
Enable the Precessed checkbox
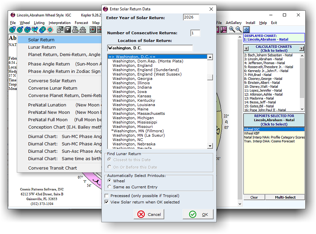pos(106,196)
